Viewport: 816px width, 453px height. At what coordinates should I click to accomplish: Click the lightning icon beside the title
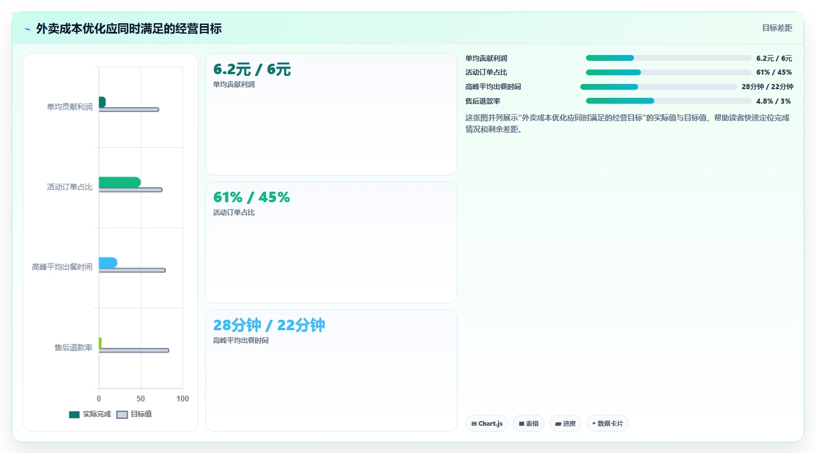pos(28,29)
